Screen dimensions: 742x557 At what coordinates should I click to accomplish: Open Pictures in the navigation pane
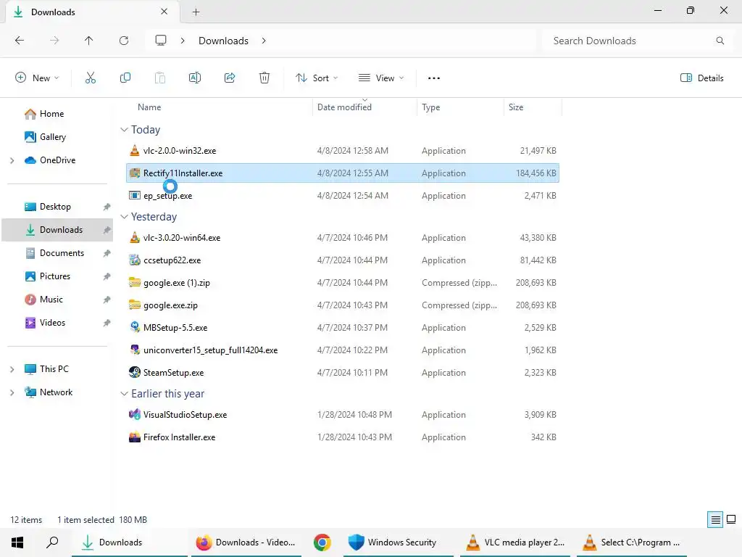[54, 276]
